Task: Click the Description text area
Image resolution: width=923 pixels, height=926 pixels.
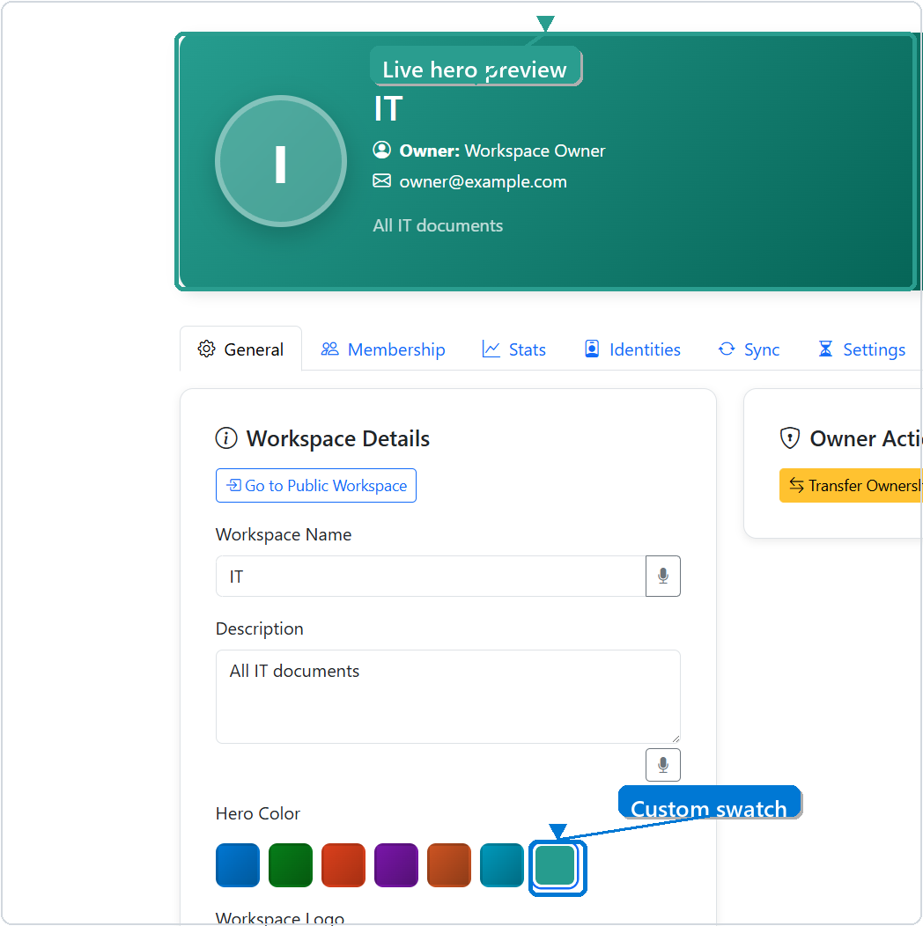Action: 448,696
